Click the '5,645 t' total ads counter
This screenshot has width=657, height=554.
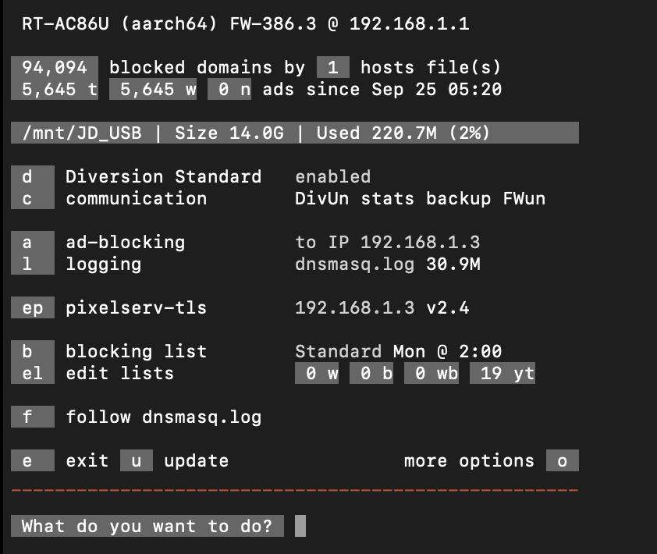pyautogui.click(x=55, y=90)
